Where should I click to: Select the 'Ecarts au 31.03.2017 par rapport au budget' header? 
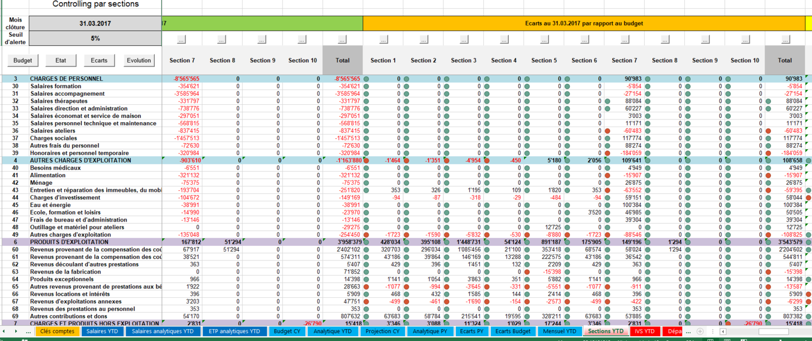[x=584, y=24]
